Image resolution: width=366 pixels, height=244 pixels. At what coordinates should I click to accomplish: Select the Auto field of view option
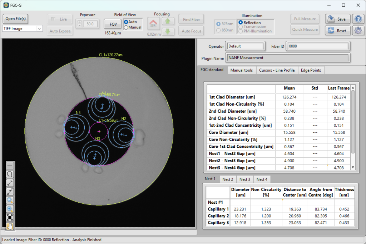click(x=130, y=22)
